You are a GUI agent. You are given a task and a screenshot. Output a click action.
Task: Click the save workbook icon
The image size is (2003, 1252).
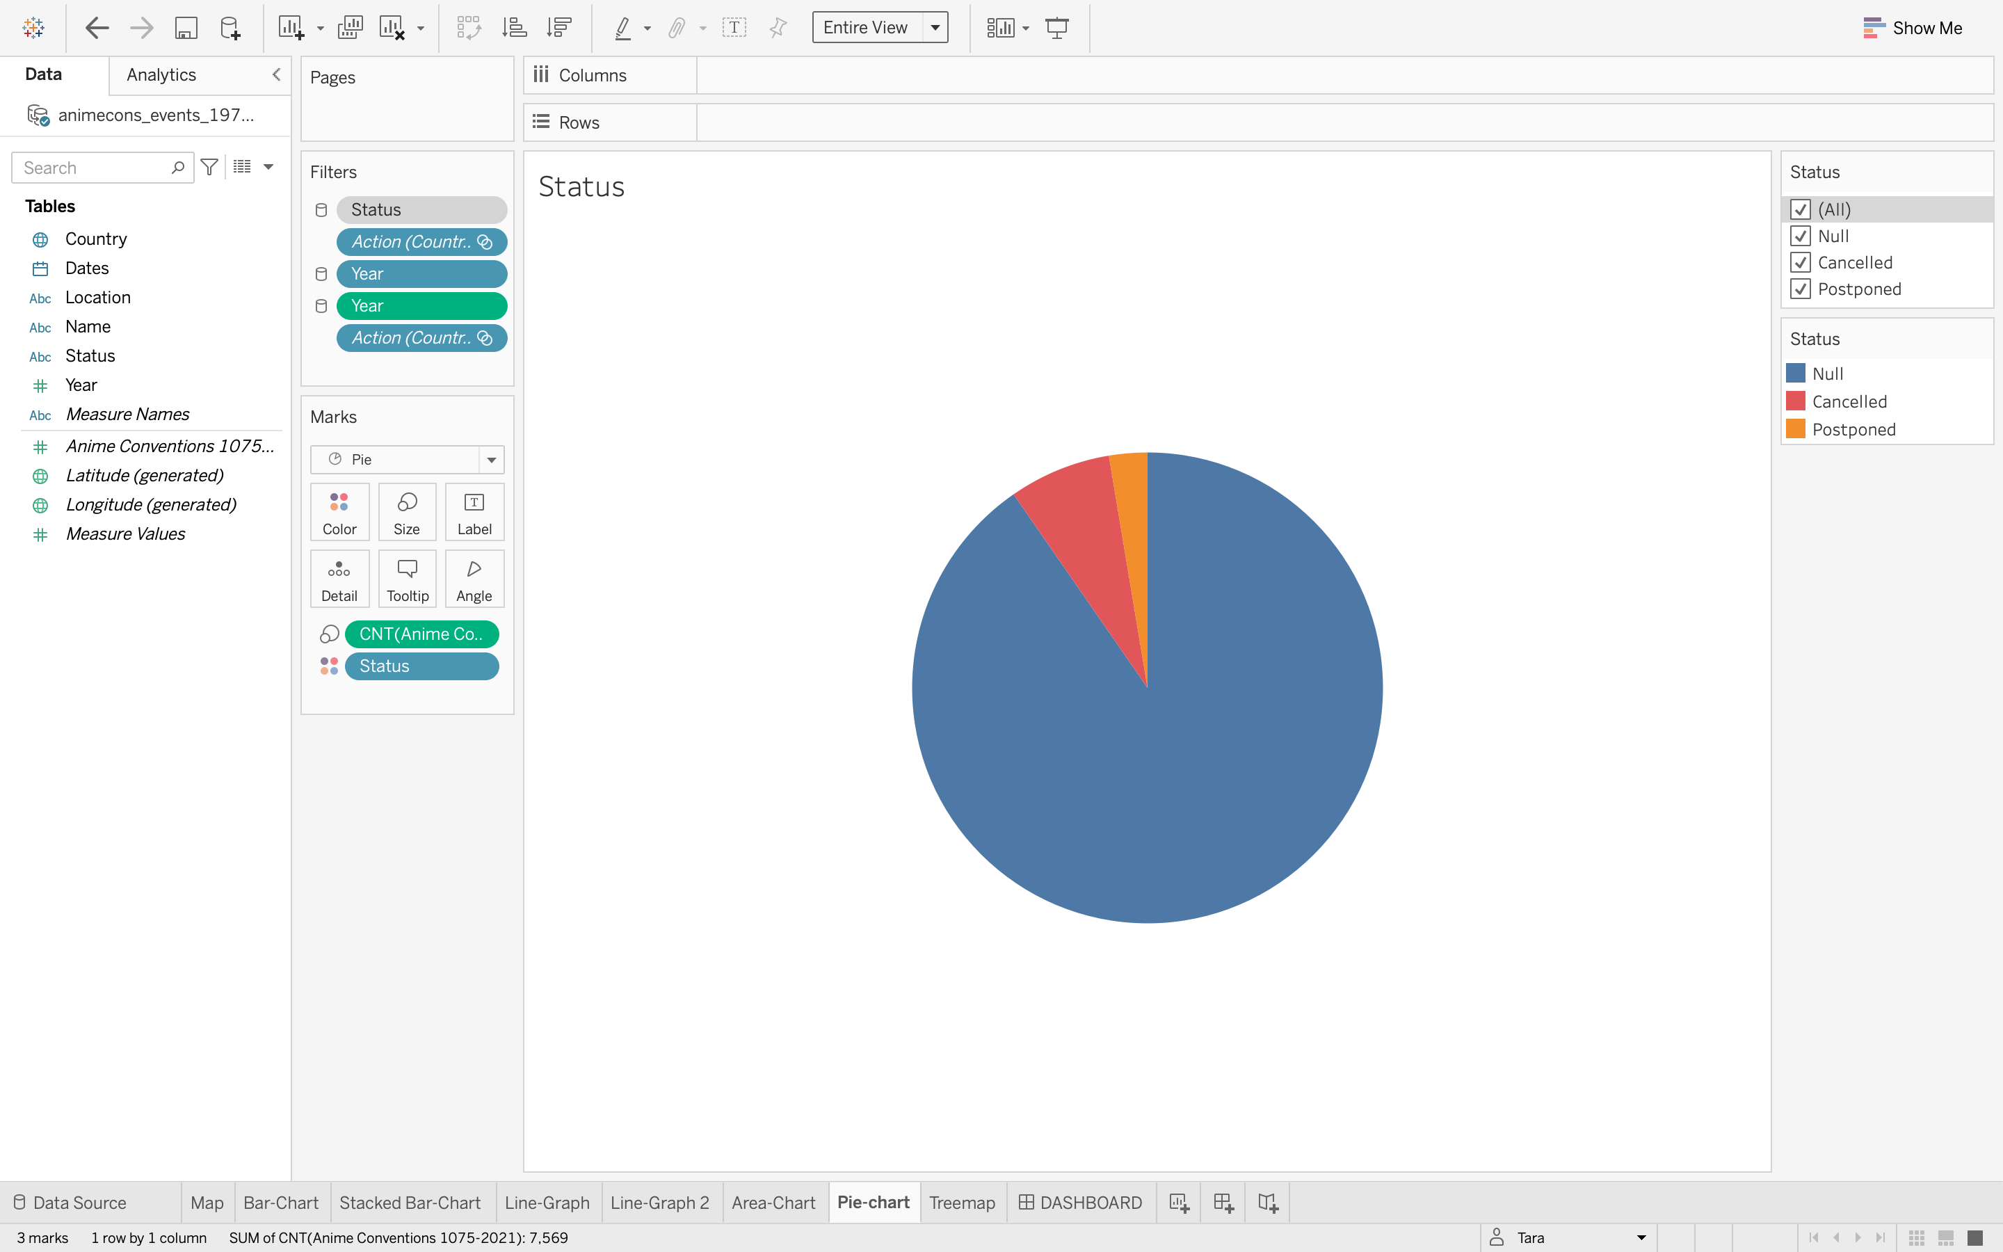click(x=186, y=28)
